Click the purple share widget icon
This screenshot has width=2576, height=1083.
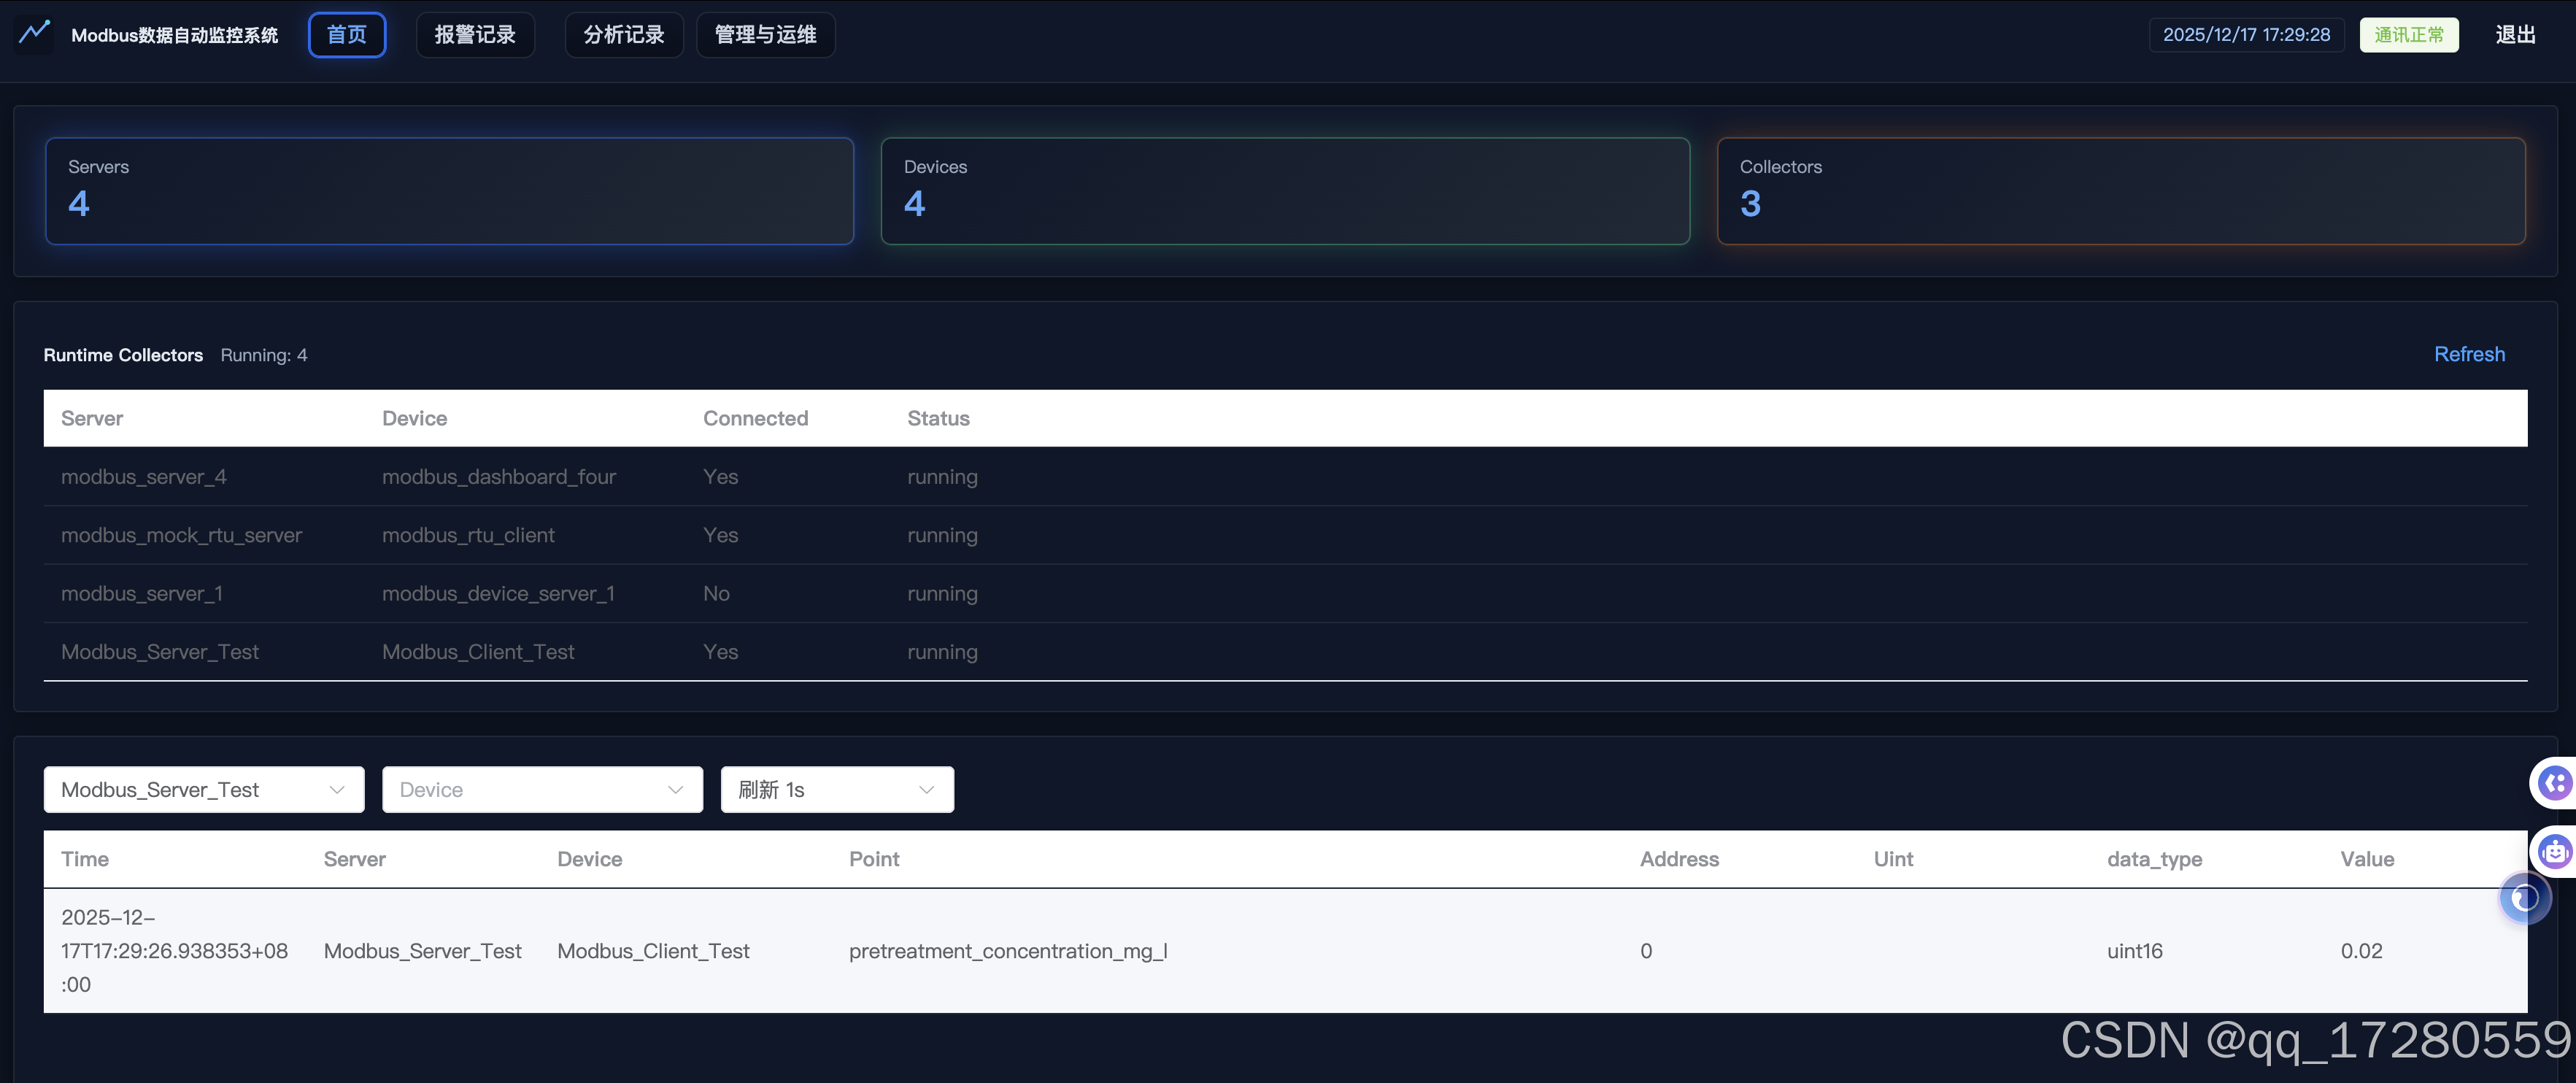(2555, 782)
